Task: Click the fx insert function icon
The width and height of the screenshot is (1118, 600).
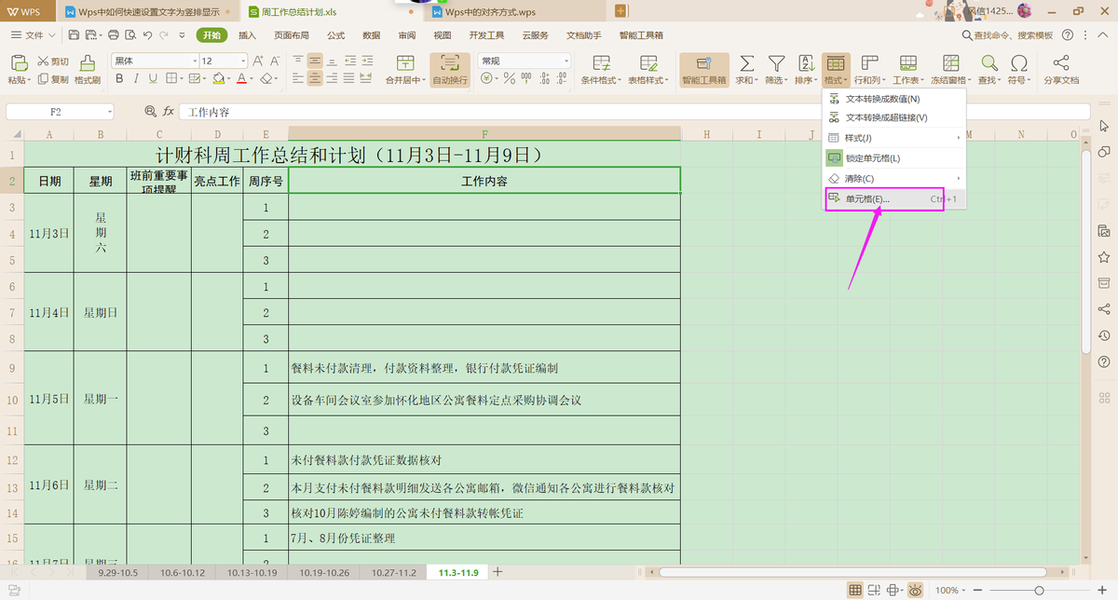Action: point(169,111)
